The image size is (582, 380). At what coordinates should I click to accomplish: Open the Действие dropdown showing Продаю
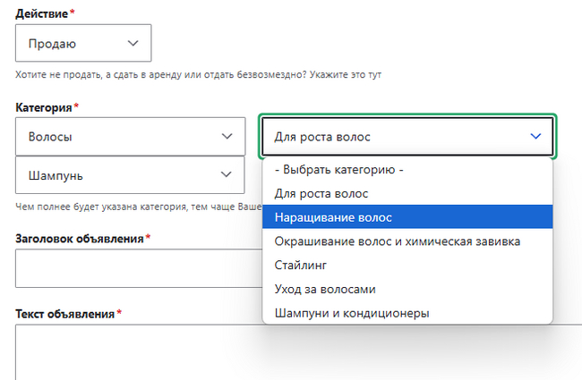(82, 43)
